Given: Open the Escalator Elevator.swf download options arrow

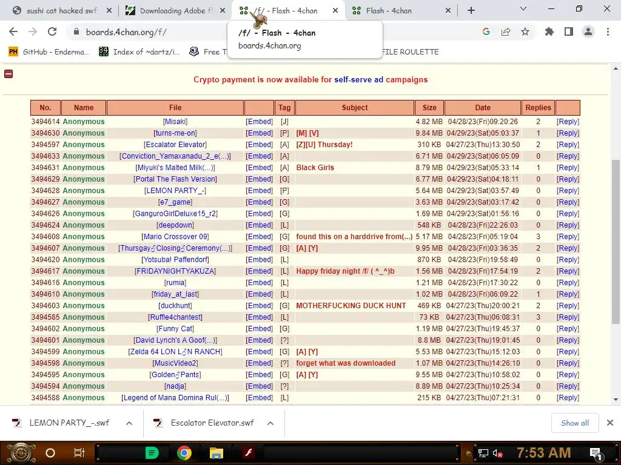Looking at the screenshot, I should pyautogui.click(x=270, y=423).
